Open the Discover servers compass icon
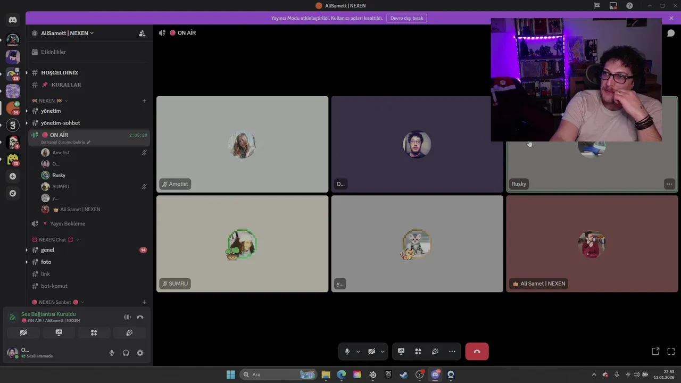The image size is (681, 383). (13, 193)
